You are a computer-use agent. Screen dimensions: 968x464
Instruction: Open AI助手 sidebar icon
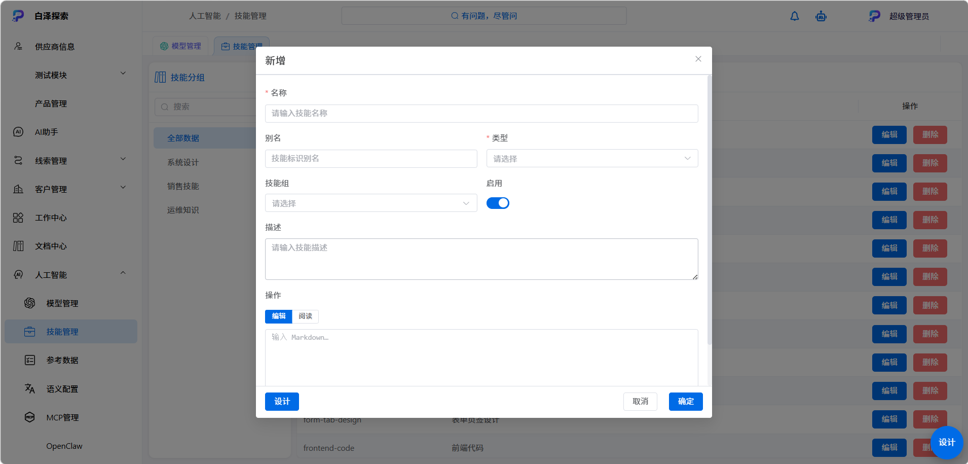point(18,132)
